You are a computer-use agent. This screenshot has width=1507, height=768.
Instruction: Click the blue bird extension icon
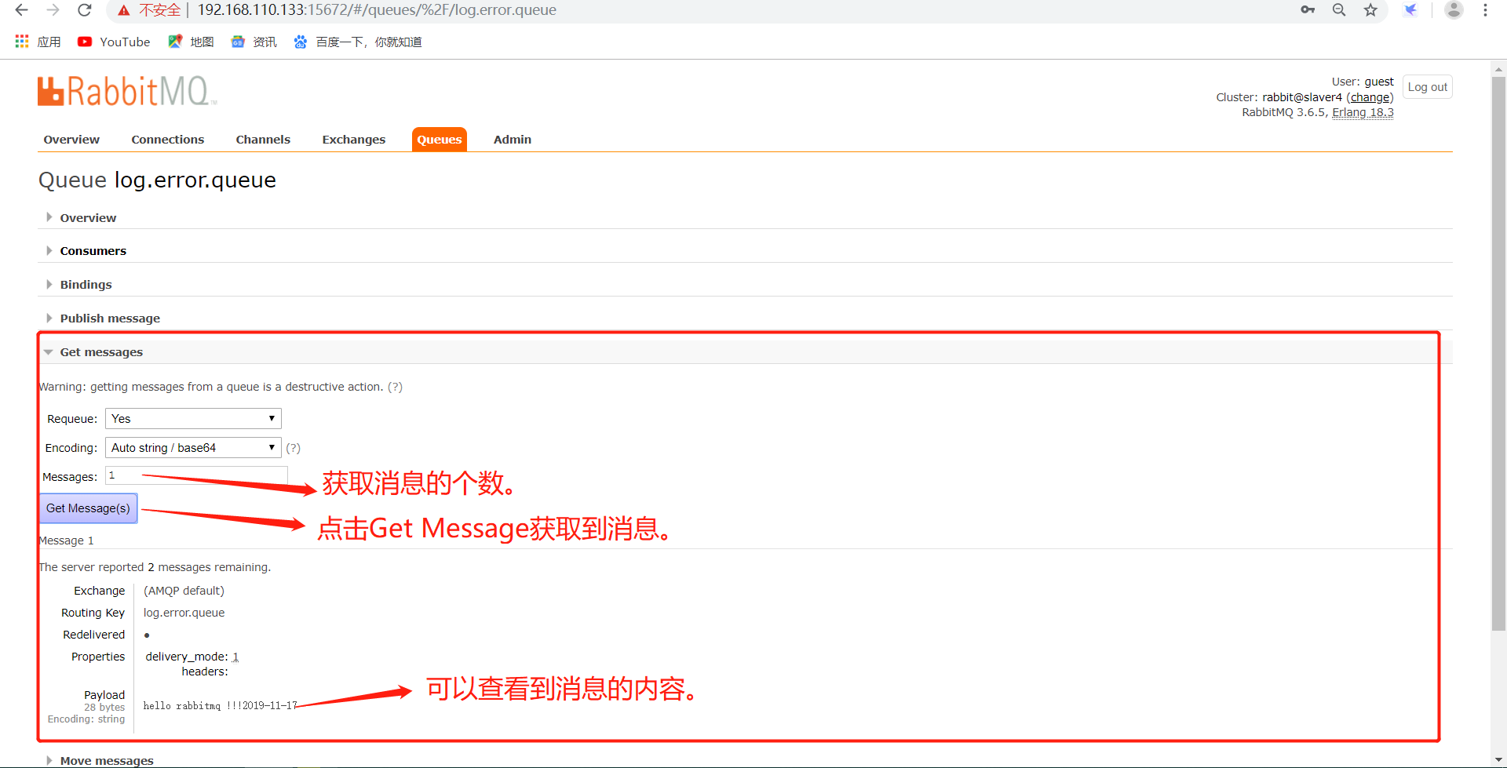click(x=1410, y=10)
